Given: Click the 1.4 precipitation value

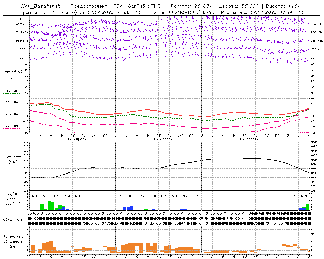Looking at the screenshot, I should pyautogui.click(x=67, y=196).
